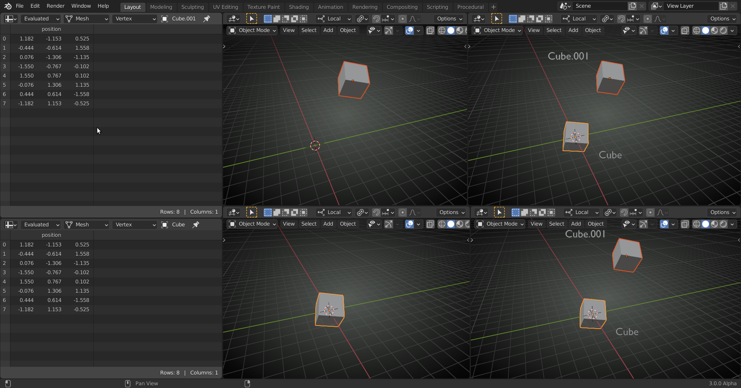Open editor type menu of Cube.001 spreadsheet
Screen dimensions: 741x388
(x=10, y=19)
